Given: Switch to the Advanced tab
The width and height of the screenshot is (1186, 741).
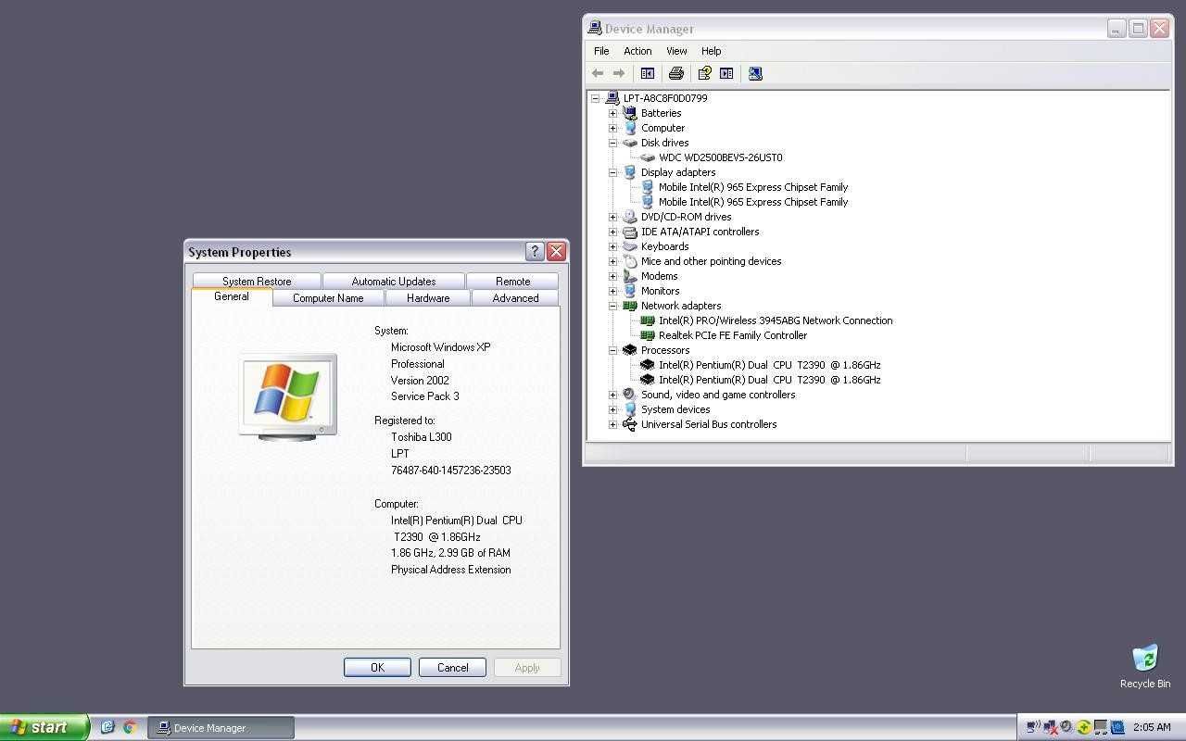Looking at the screenshot, I should click(x=515, y=298).
